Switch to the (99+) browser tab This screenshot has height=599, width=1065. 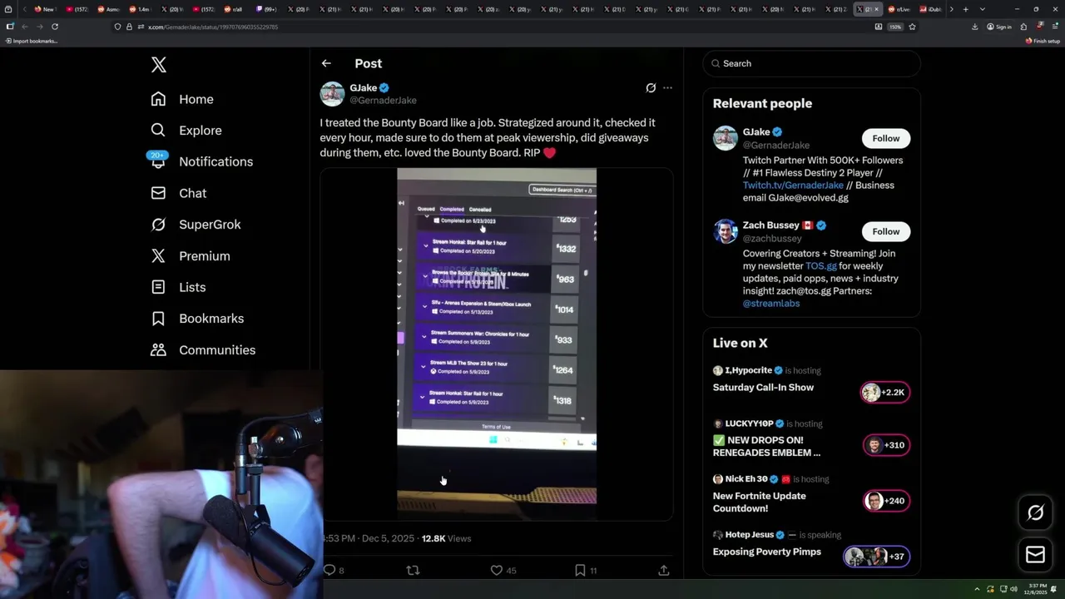pos(266,9)
